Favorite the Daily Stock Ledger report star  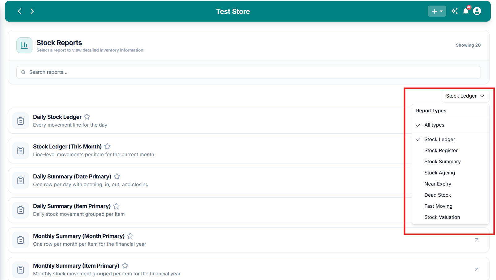coord(87,117)
